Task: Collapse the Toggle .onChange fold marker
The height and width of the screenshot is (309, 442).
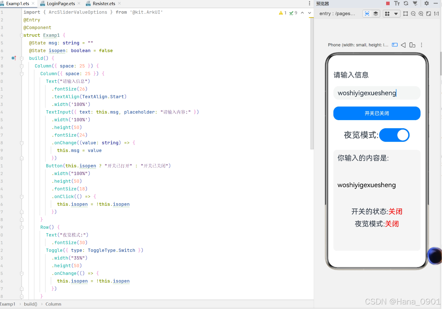Action: point(22,273)
